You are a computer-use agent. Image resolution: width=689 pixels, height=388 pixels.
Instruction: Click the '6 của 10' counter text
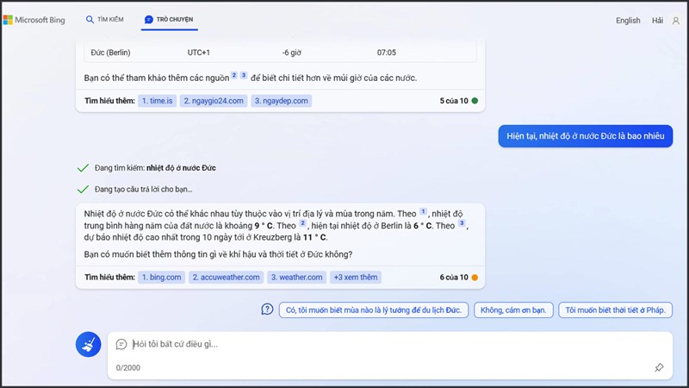(454, 277)
